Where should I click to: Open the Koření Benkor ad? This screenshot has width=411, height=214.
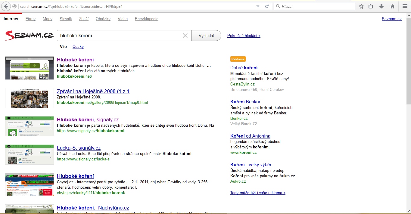[245, 102]
